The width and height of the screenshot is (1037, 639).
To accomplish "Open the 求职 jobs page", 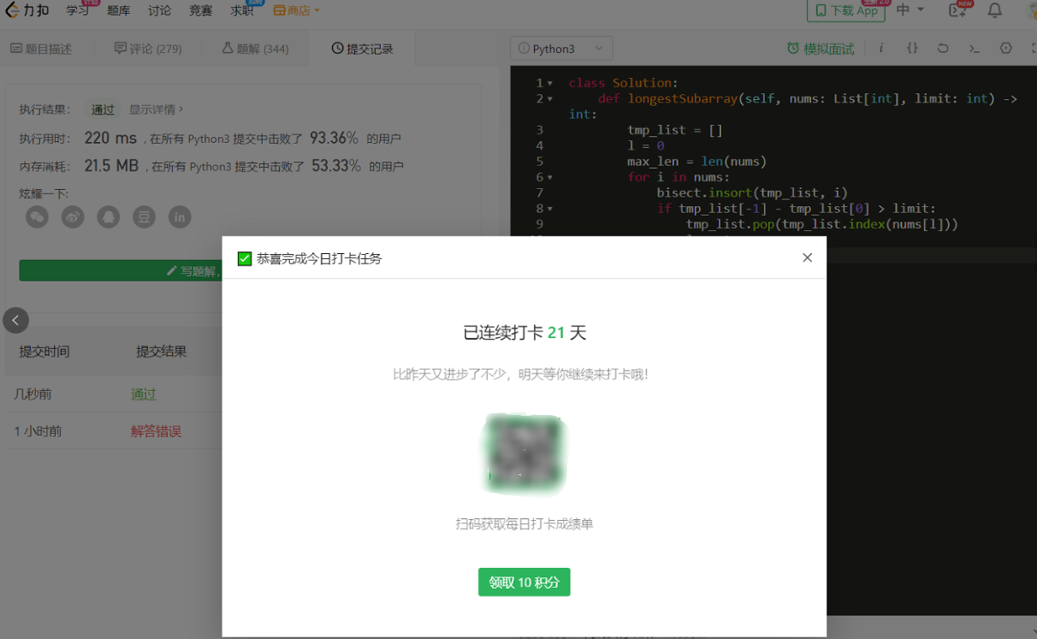I will (242, 10).
